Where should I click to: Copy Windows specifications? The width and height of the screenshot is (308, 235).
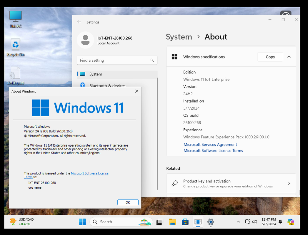270,57
